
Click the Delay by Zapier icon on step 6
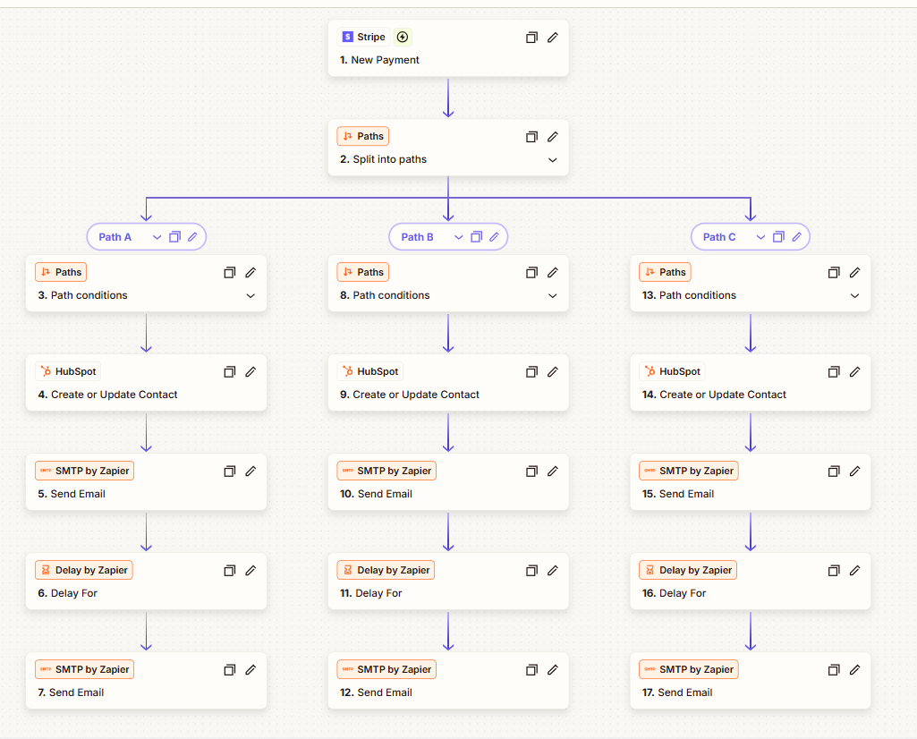(x=44, y=570)
